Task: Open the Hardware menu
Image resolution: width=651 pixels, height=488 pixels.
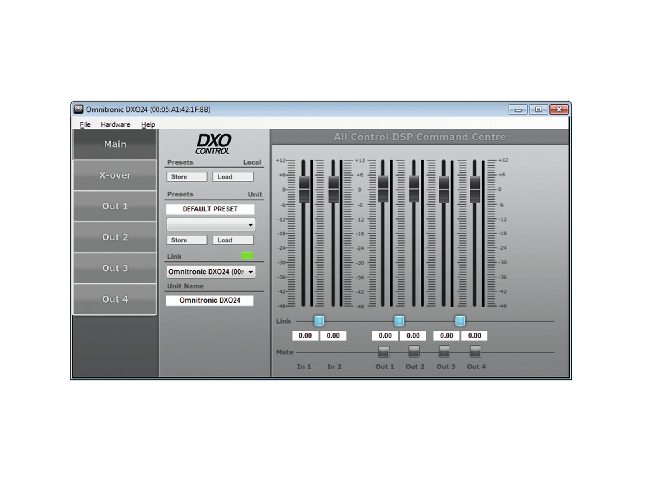Action: pos(115,124)
